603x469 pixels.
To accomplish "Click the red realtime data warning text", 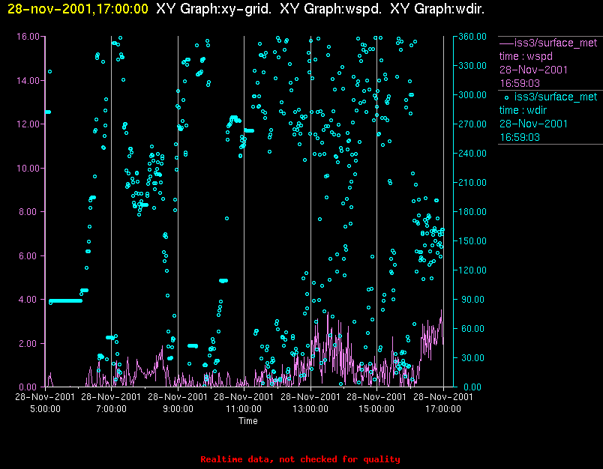I will (x=300, y=459).
